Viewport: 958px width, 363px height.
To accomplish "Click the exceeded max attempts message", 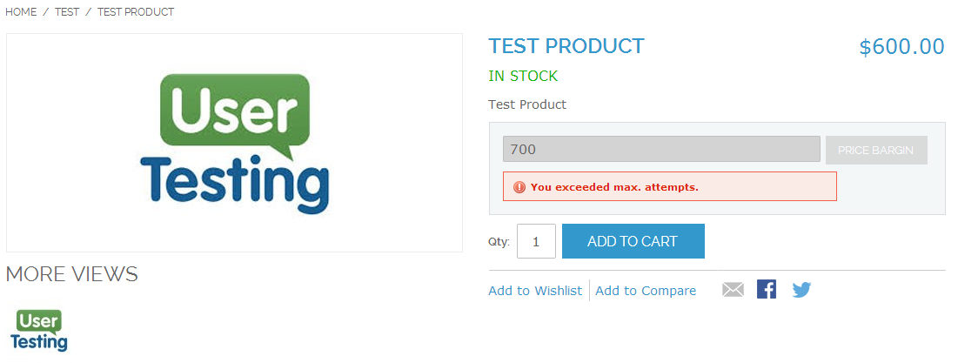I will 614,187.
